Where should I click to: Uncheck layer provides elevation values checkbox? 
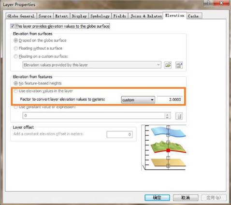tap(13, 26)
